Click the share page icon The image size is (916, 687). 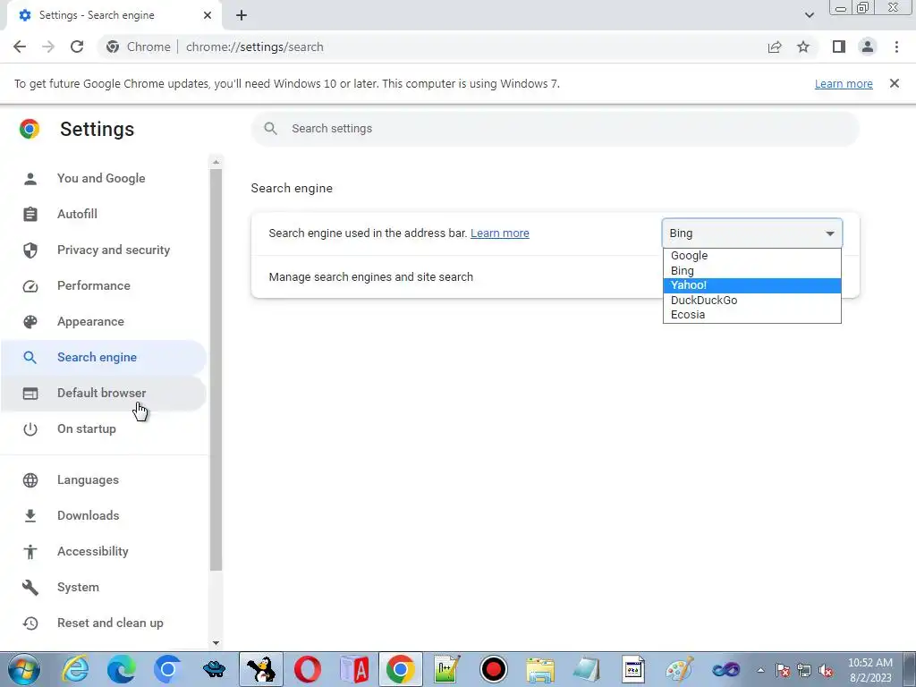pos(775,47)
